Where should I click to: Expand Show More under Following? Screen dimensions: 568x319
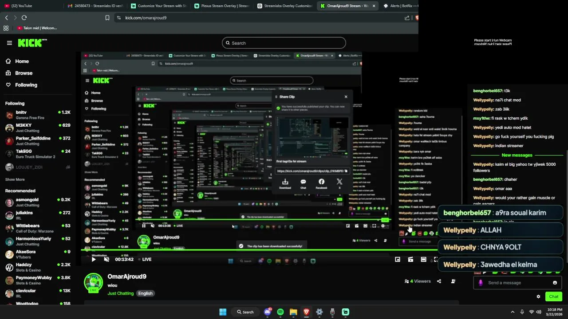(15, 179)
